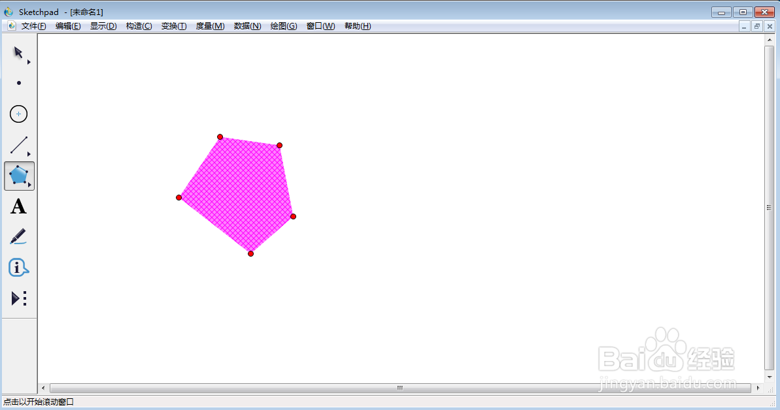
Task: Maximize the Sketchpad application window
Action: tap(743, 12)
